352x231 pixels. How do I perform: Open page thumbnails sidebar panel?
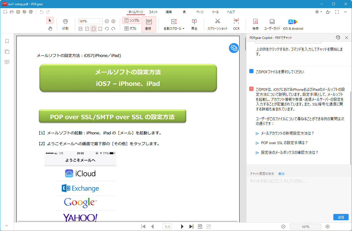[x=7, y=52]
